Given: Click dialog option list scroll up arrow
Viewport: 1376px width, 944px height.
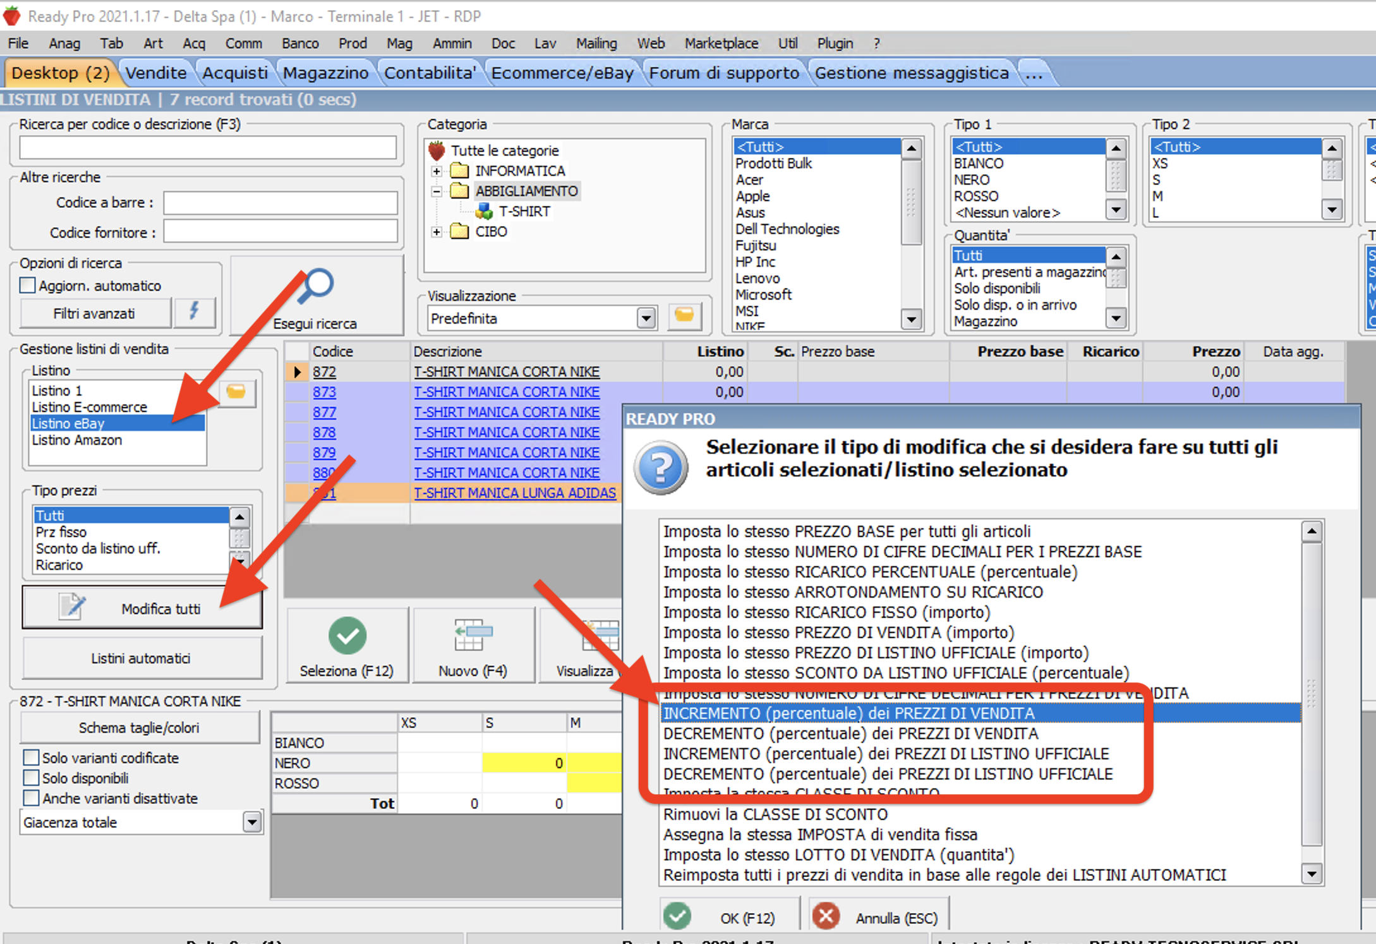Looking at the screenshot, I should [1312, 532].
